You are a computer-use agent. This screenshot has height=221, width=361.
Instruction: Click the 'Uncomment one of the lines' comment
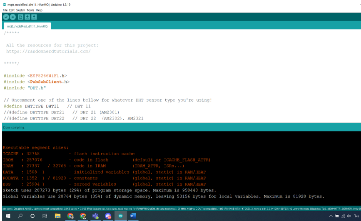click(108, 100)
